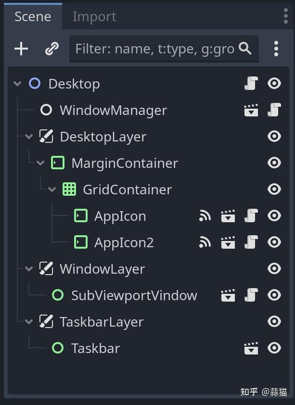
Task: Open Taskbar scene in editor icon
Action: tap(251, 348)
